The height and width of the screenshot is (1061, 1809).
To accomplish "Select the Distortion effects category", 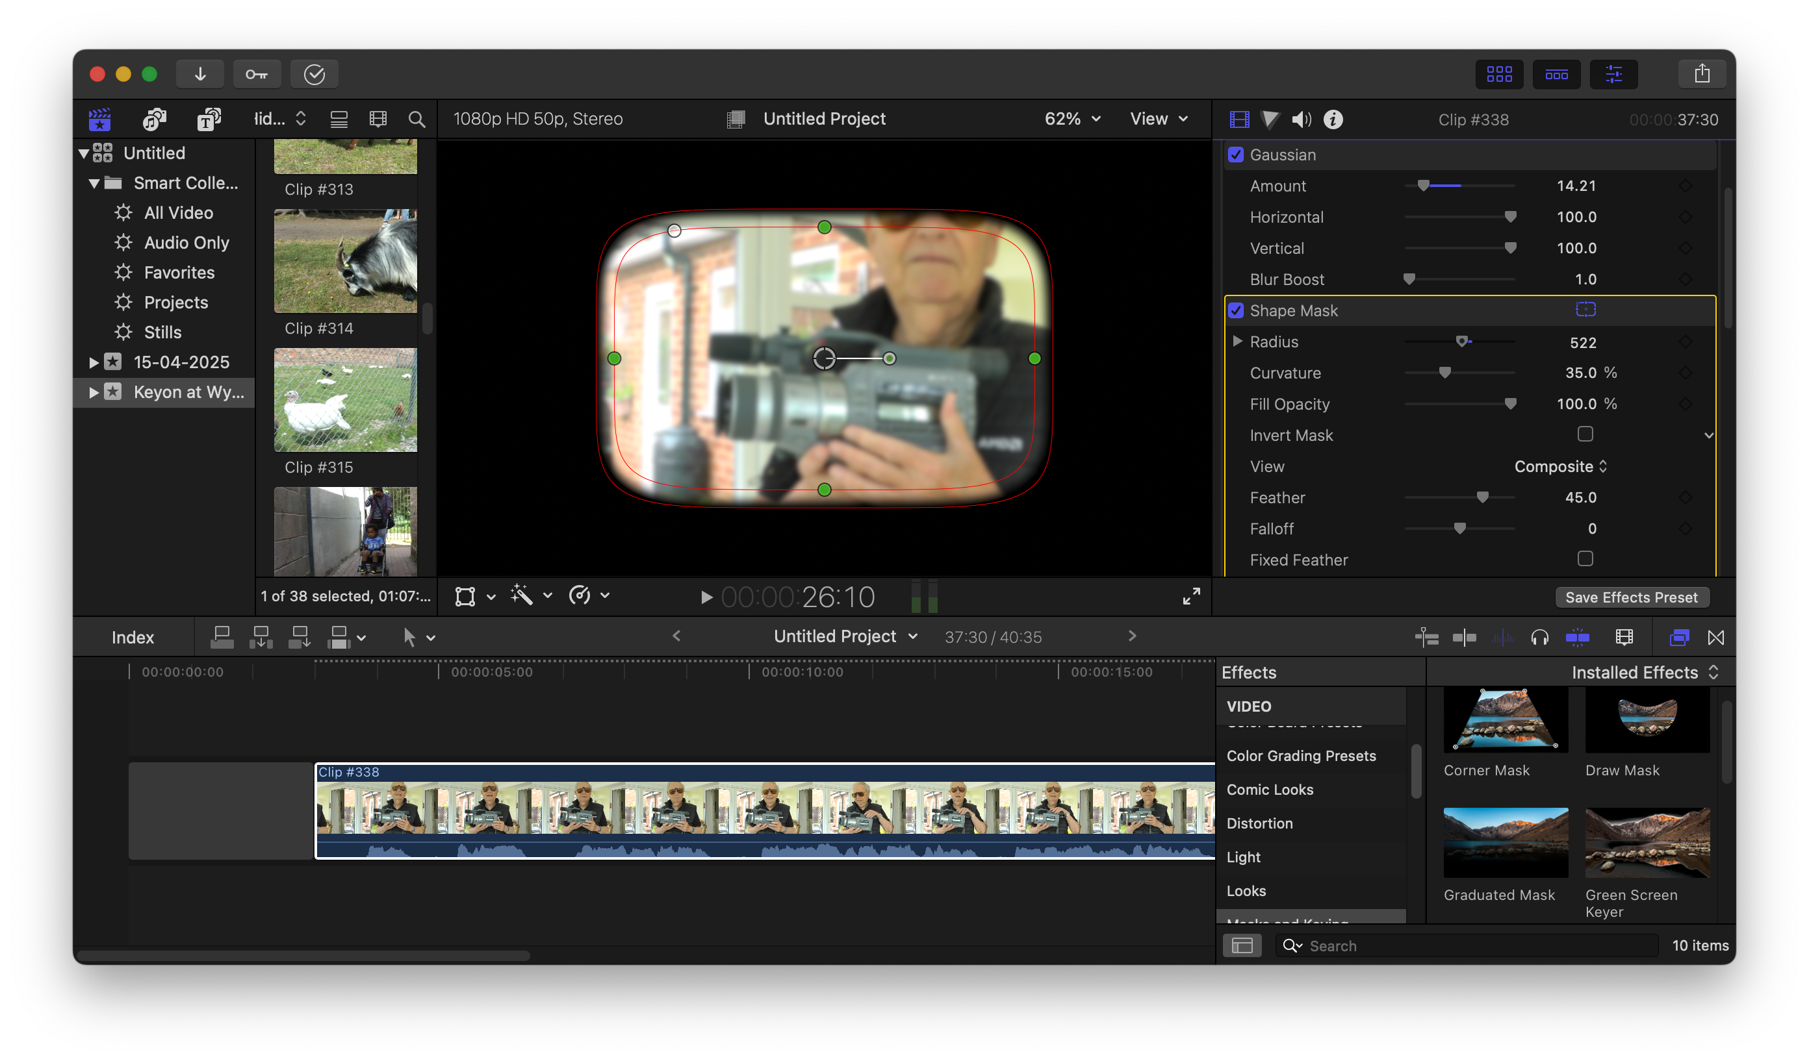I will 1259,823.
